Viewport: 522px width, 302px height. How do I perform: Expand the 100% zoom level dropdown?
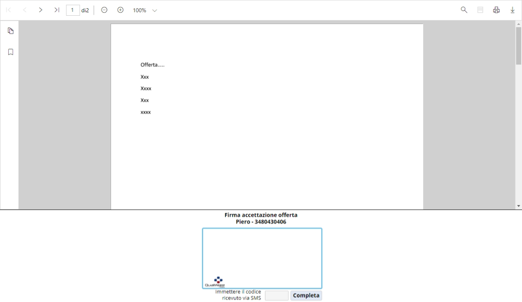point(154,10)
